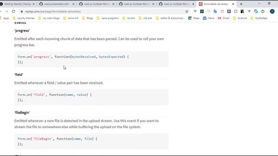Open the blue download-arrow extension

pos(229,12)
